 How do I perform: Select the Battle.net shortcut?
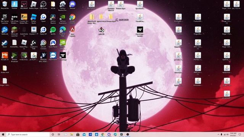(x=5, y=30)
